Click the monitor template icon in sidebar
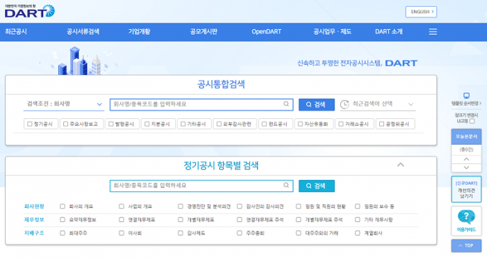 (x=466, y=96)
